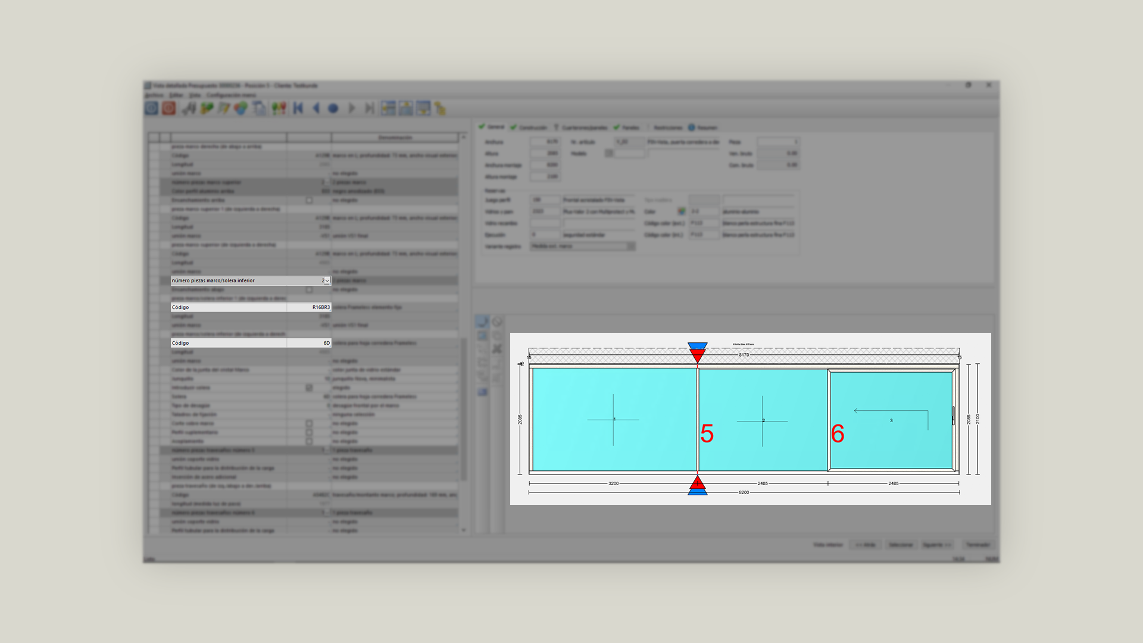Jump to first record with skip-back arrow

[x=298, y=108]
